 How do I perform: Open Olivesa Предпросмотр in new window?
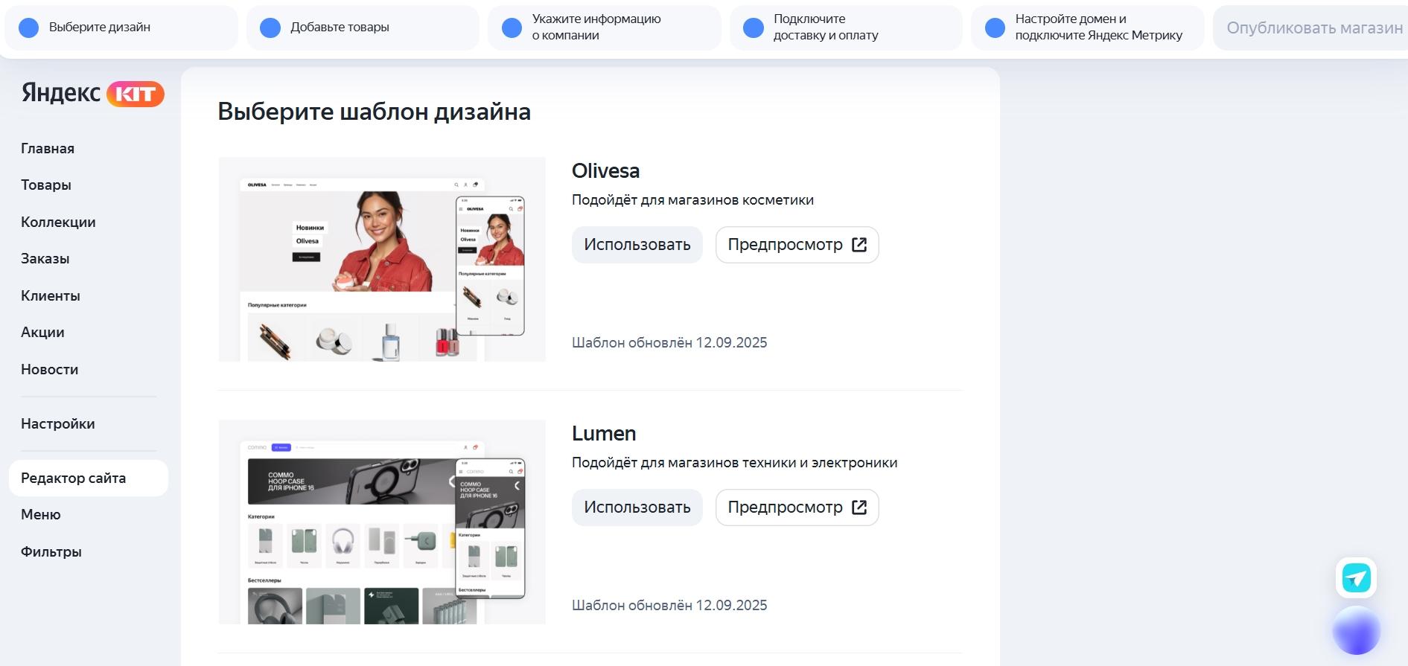point(797,245)
